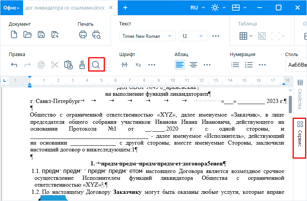Viewport: 307px width, 201px height.
Task: Click the Search magnifier icon in Правка
Action: coord(96,64)
